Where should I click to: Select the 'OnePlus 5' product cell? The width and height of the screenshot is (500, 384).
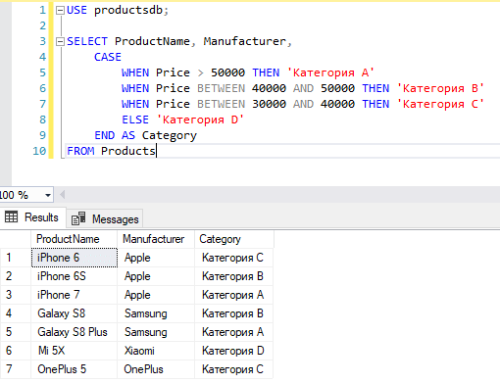(x=75, y=369)
